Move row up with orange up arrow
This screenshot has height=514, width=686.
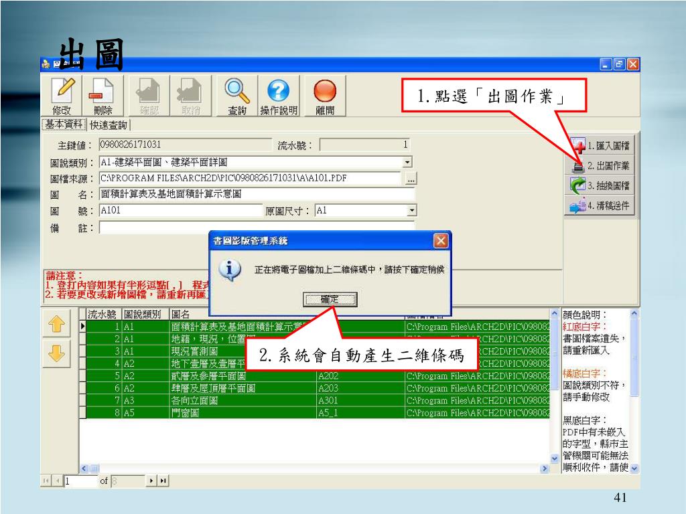56,324
